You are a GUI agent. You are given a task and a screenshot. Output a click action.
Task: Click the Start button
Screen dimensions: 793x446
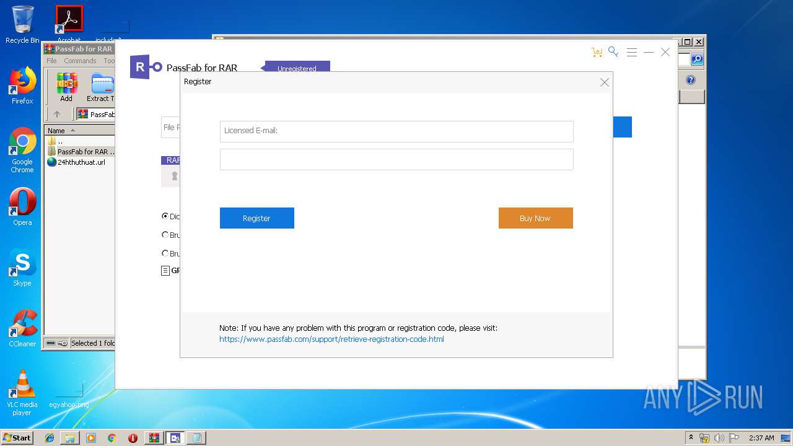pyautogui.click(x=17, y=437)
